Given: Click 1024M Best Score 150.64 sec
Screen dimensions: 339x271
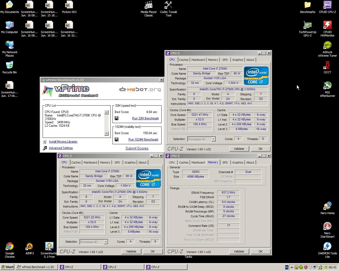Looking at the screenshot, I should coord(150,133).
